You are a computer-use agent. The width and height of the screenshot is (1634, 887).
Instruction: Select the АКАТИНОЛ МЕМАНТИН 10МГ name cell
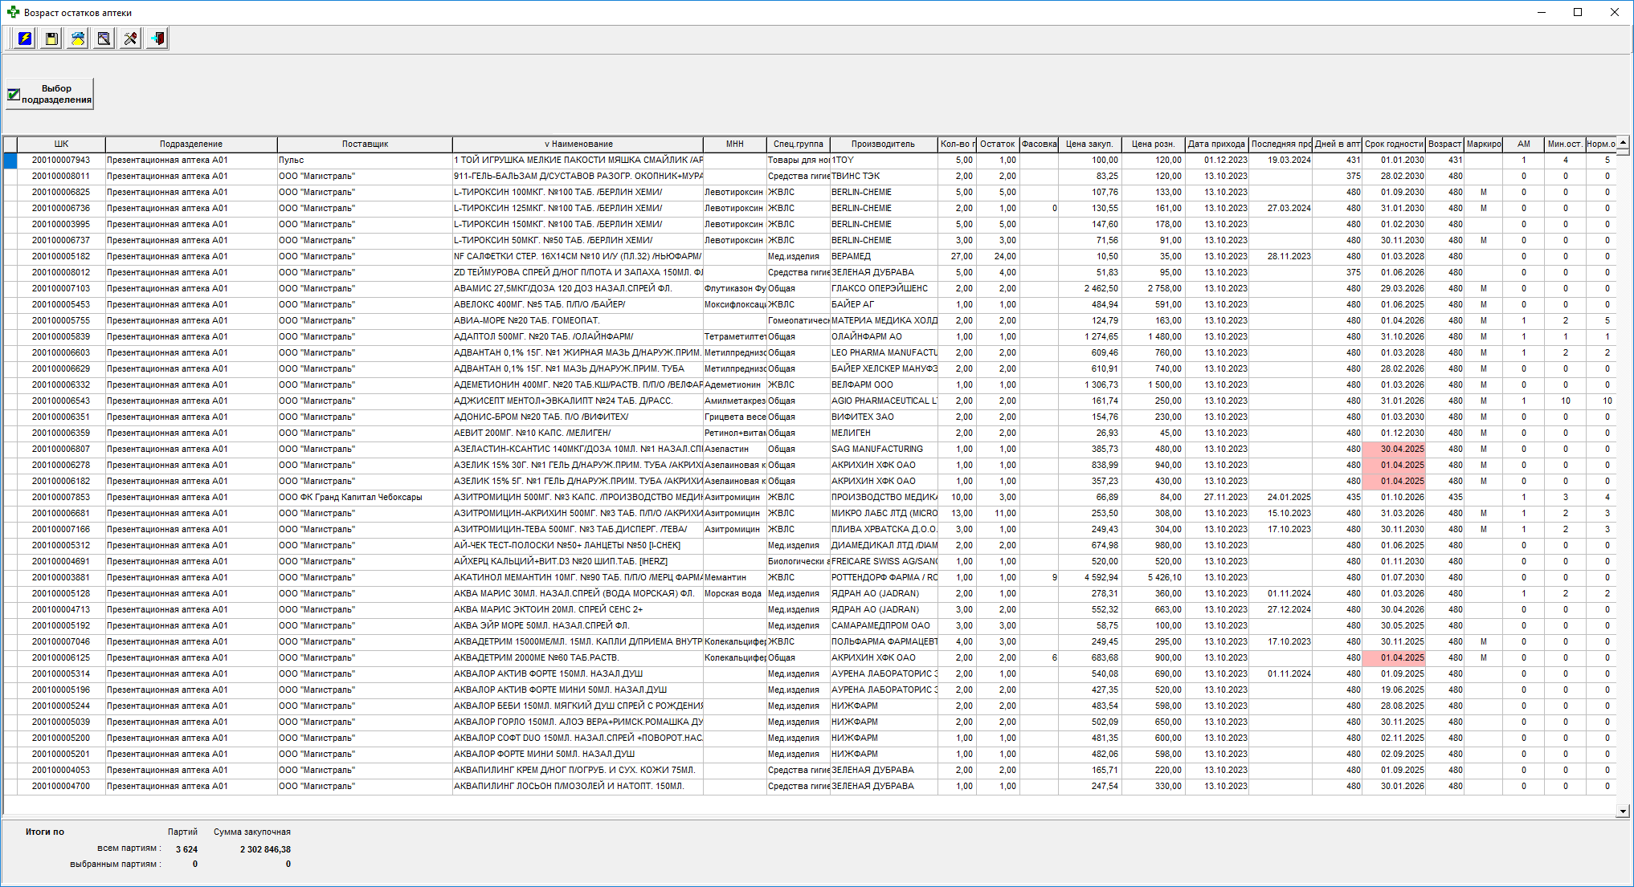click(x=578, y=578)
